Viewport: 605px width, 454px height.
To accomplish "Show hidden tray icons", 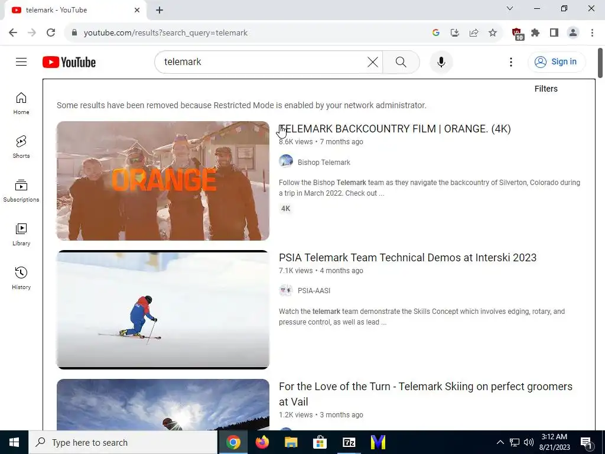I will [x=500, y=442].
